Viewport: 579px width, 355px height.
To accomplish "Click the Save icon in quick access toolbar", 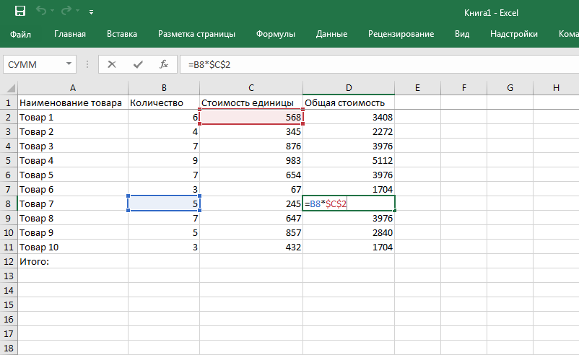I will click(x=20, y=12).
